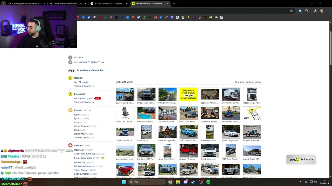This screenshot has height=186, width=332.
Task: Open the Bana Emlakçı Bul link
Action: 83,98
